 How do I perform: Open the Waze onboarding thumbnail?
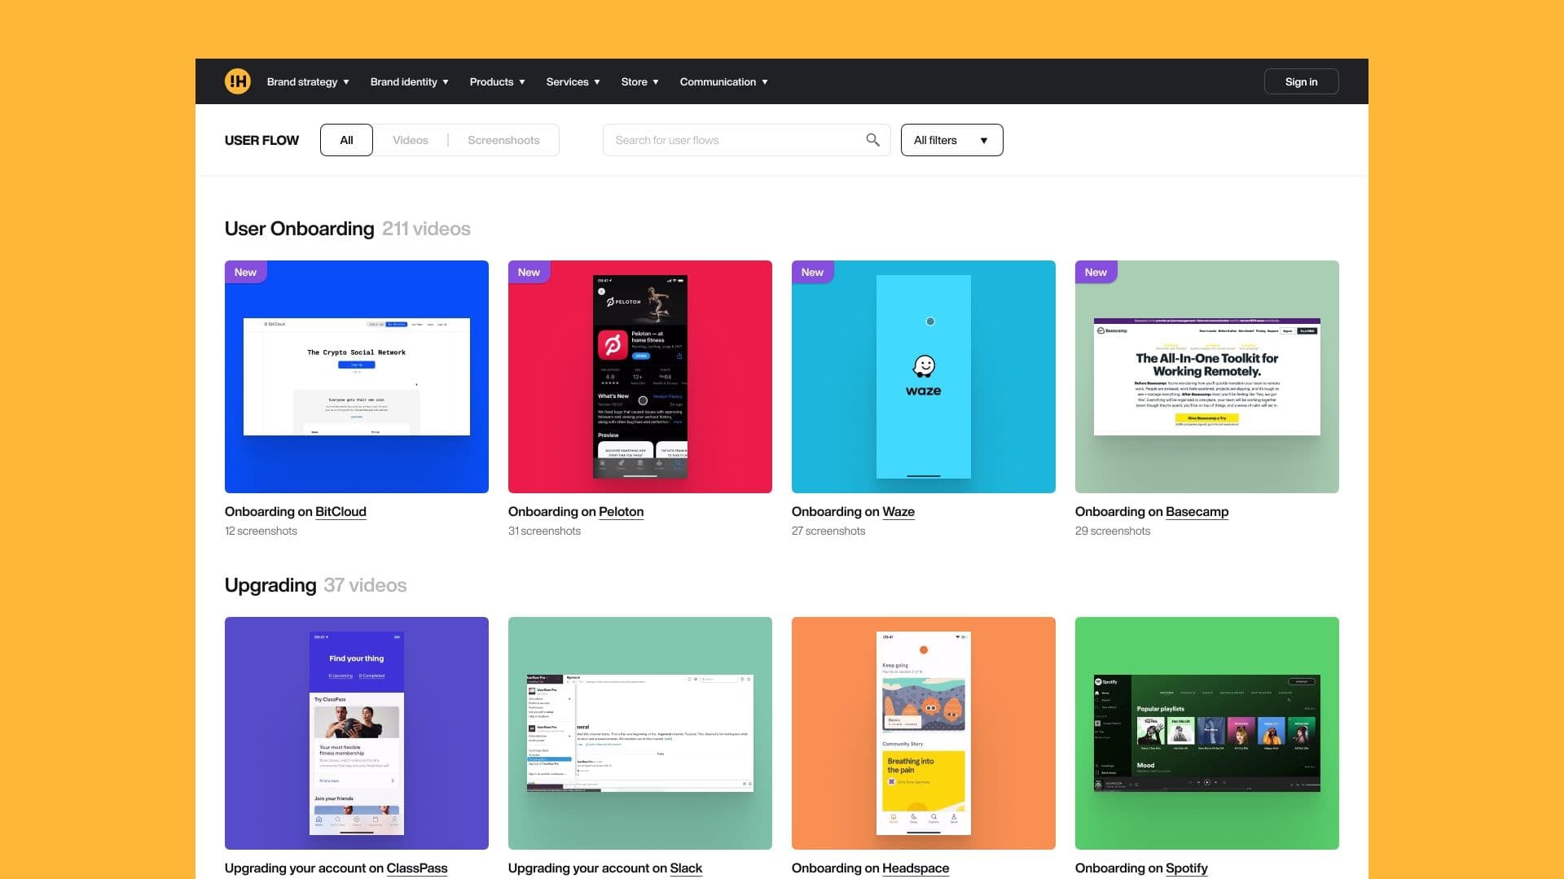[924, 376]
